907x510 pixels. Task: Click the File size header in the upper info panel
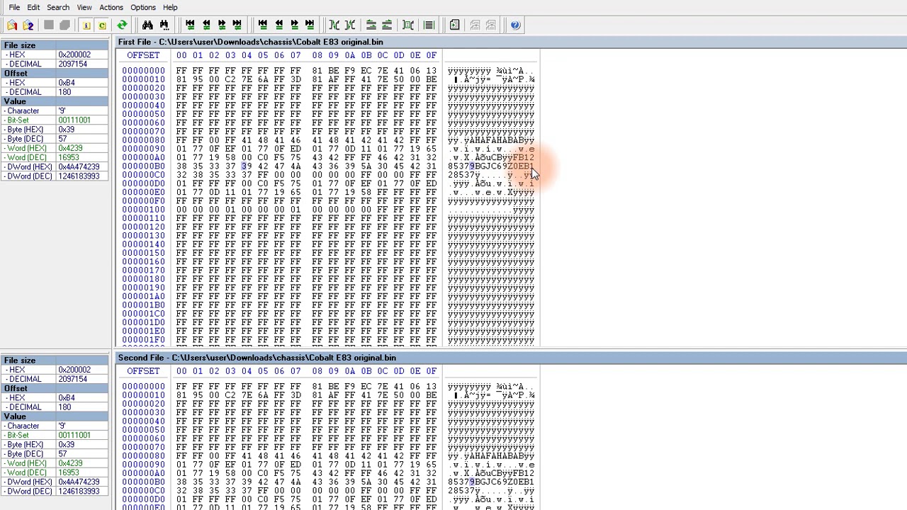pos(55,45)
